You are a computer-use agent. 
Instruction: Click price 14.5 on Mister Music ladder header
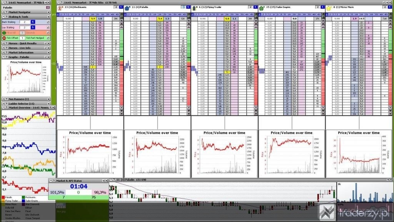pyautogui.click(x=362, y=18)
